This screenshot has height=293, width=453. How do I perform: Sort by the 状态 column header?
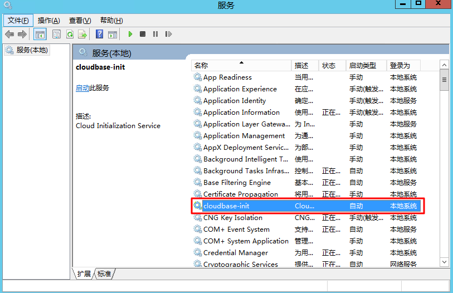pos(332,66)
